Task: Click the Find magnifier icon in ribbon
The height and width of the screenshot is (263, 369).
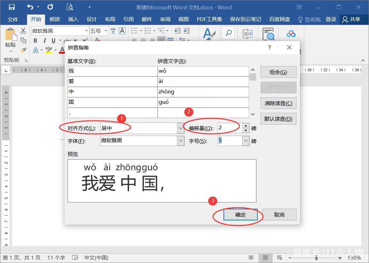Action: [x=229, y=33]
